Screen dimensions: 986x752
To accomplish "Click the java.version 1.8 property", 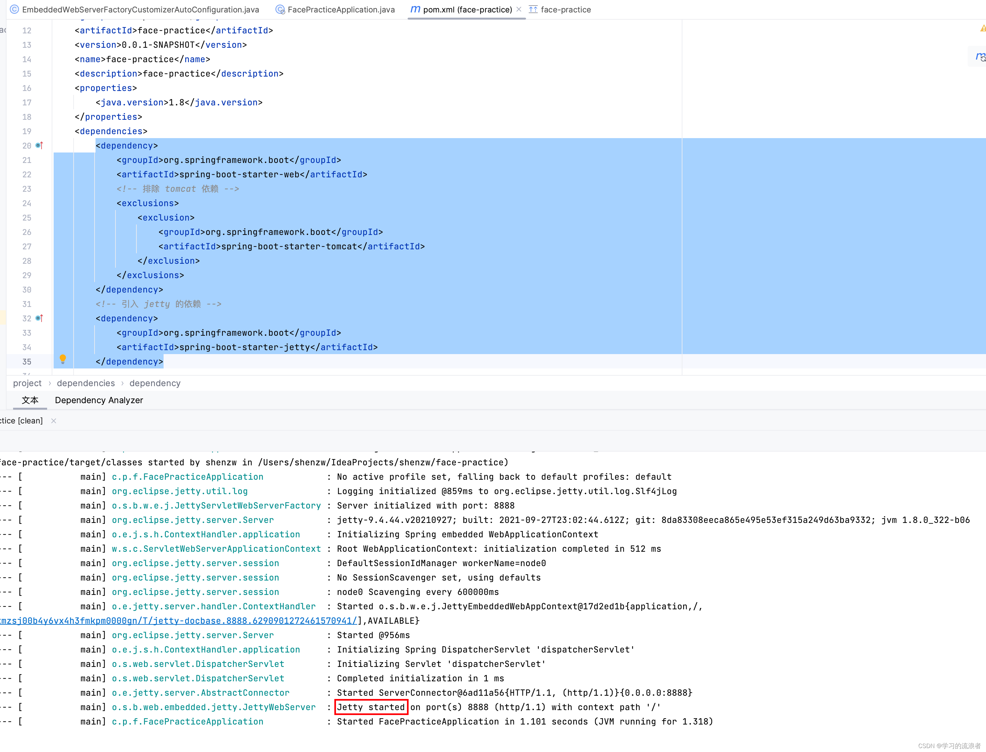I will [179, 102].
